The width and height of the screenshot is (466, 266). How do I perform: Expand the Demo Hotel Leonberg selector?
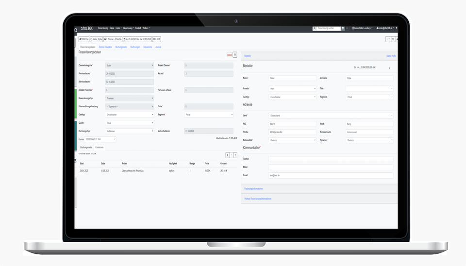[362, 28]
